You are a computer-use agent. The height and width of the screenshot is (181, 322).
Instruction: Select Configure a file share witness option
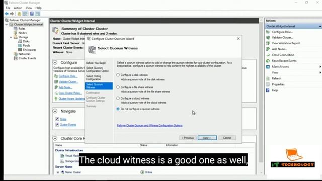point(118,87)
